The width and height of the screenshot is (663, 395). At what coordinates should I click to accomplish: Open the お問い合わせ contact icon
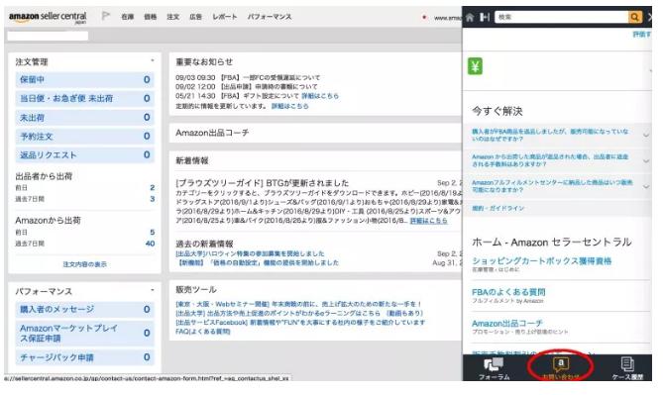click(x=561, y=369)
